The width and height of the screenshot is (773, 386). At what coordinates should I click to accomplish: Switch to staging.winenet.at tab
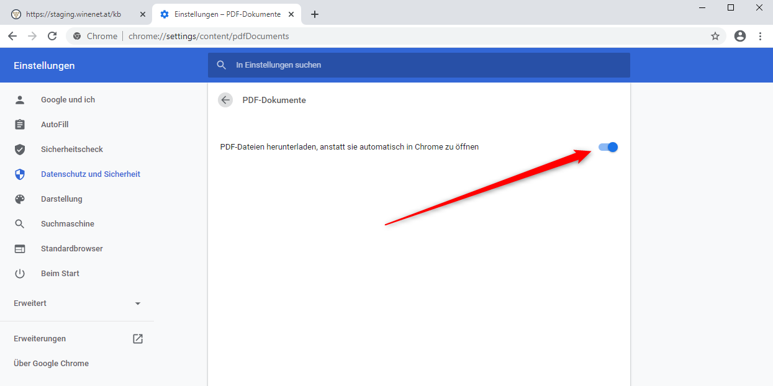pos(73,14)
